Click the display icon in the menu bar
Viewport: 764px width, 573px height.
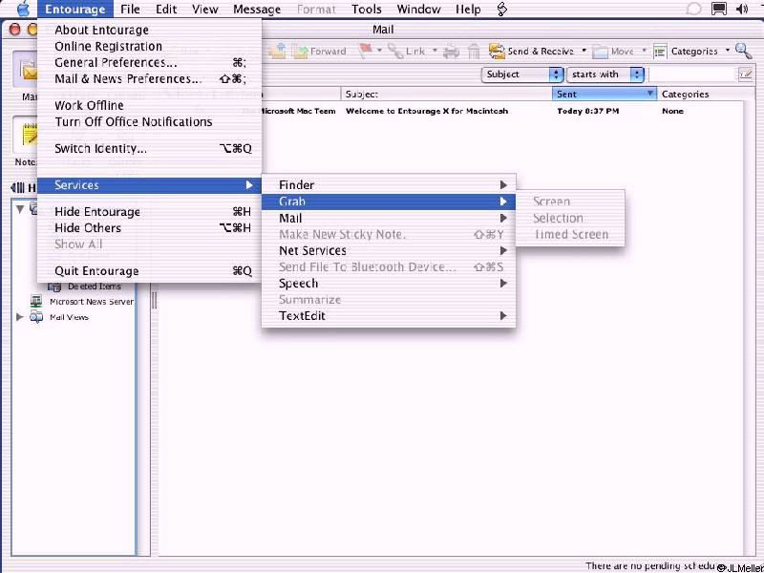pyautogui.click(x=719, y=10)
